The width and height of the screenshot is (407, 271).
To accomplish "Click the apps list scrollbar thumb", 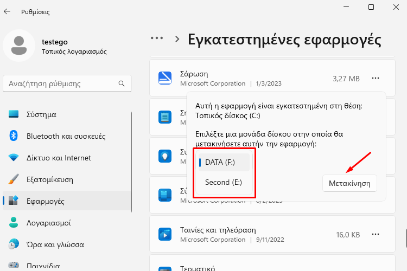I will click(x=406, y=238).
